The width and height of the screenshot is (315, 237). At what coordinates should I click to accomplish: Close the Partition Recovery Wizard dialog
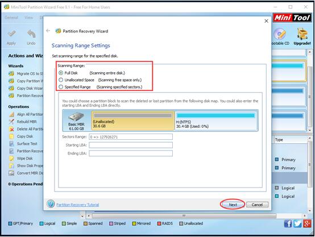pyautogui.click(x=266, y=21)
